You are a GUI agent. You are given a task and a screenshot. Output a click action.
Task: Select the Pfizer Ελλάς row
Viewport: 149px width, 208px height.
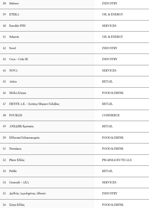[x=74, y=160]
